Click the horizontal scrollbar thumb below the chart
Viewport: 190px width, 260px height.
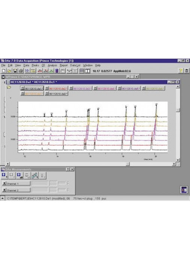point(128,164)
